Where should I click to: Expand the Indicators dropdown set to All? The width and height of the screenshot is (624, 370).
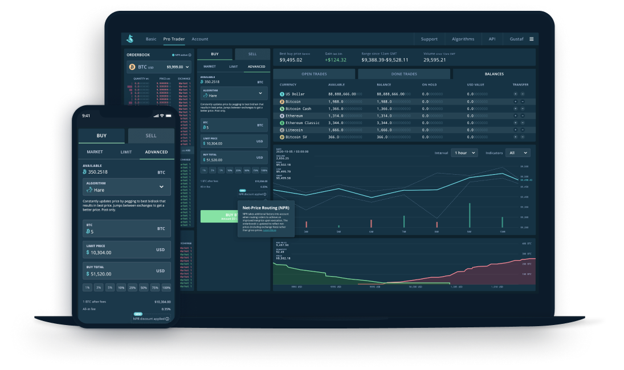(517, 153)
